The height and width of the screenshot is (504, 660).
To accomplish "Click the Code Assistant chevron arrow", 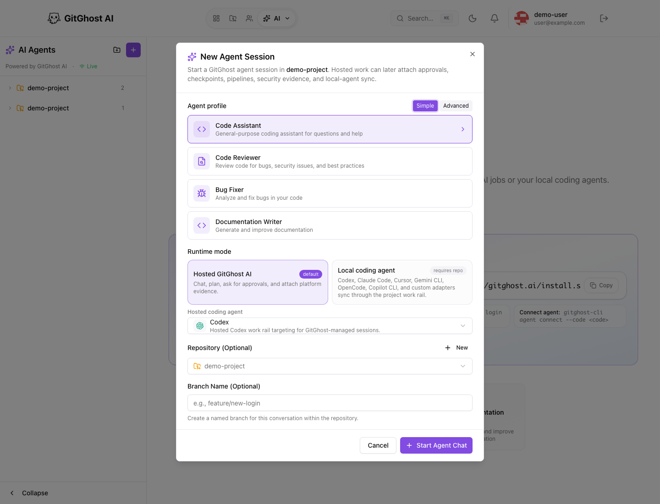I will pos(463,129).
